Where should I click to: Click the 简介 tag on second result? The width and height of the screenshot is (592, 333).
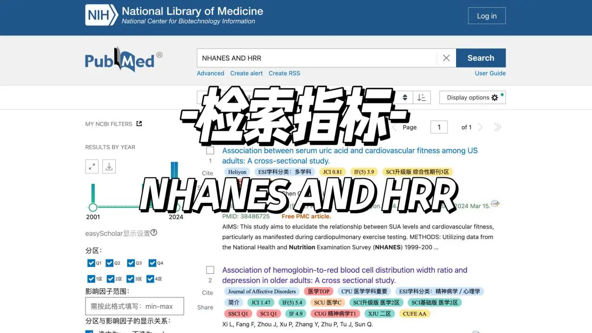234,303
